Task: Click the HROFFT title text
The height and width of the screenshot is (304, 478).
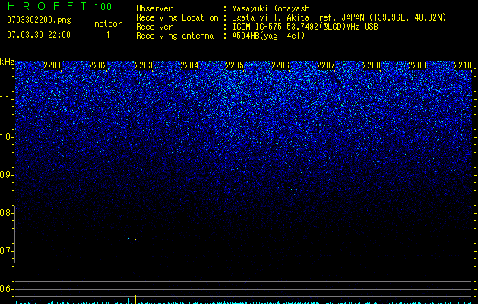Action: (47, 6)
